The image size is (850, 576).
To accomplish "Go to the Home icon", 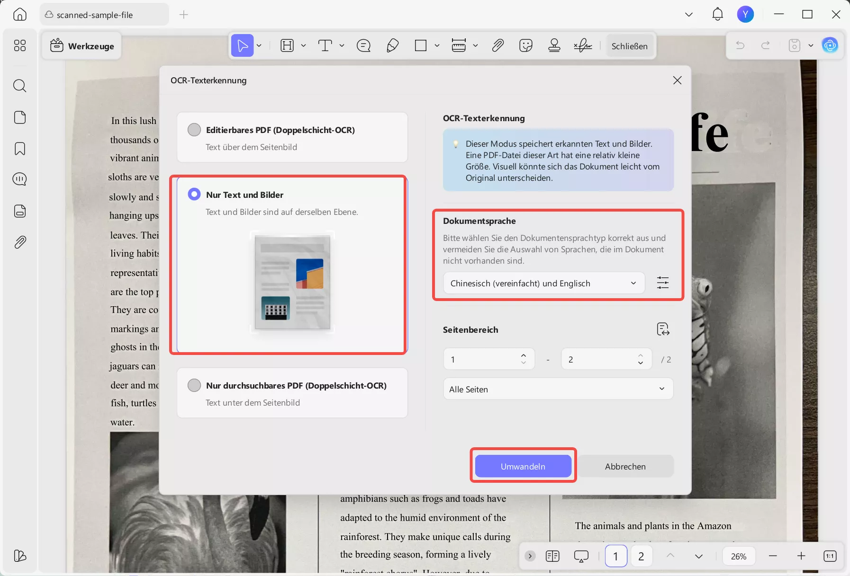I will pos(20,15).
